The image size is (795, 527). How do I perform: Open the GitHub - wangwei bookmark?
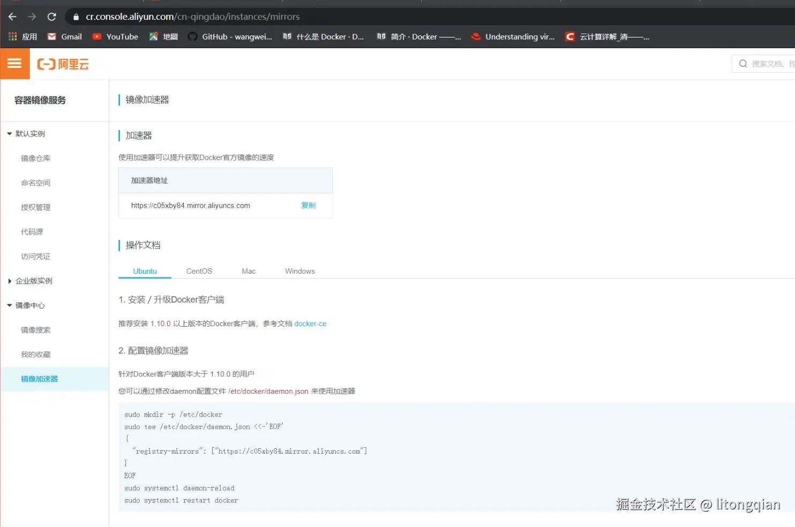[230, 36]
